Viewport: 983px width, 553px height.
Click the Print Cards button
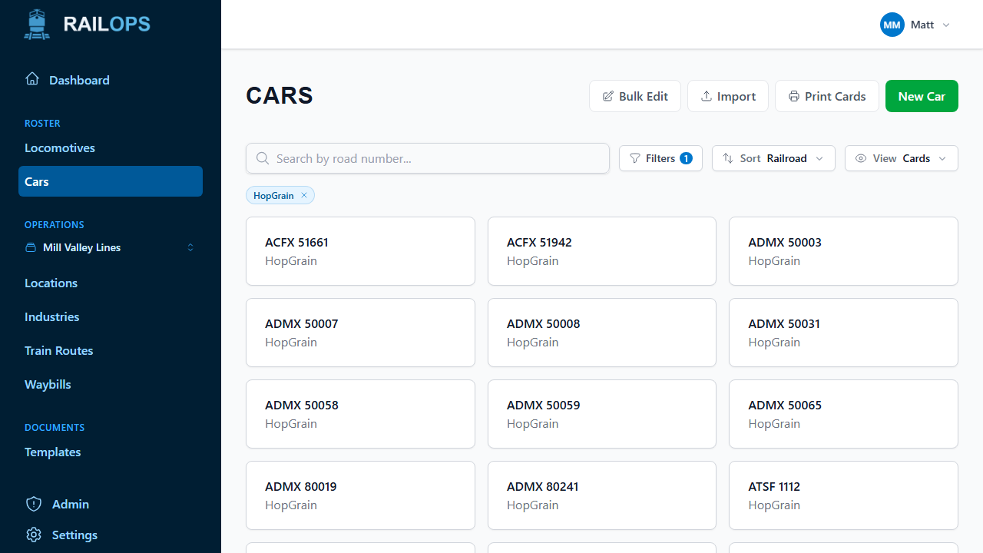[827, 96]
